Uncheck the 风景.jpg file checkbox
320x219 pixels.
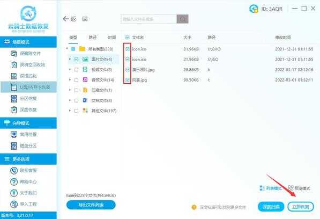click(x=128, y=79)
